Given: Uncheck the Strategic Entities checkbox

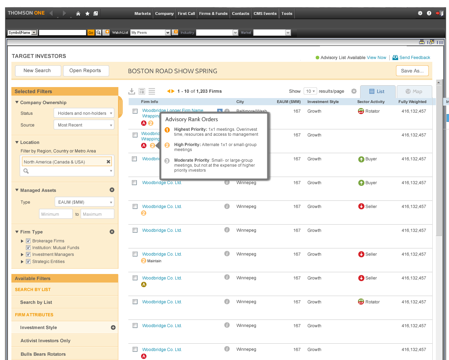Looking at the screenshot, I should (x=28, y=262).
